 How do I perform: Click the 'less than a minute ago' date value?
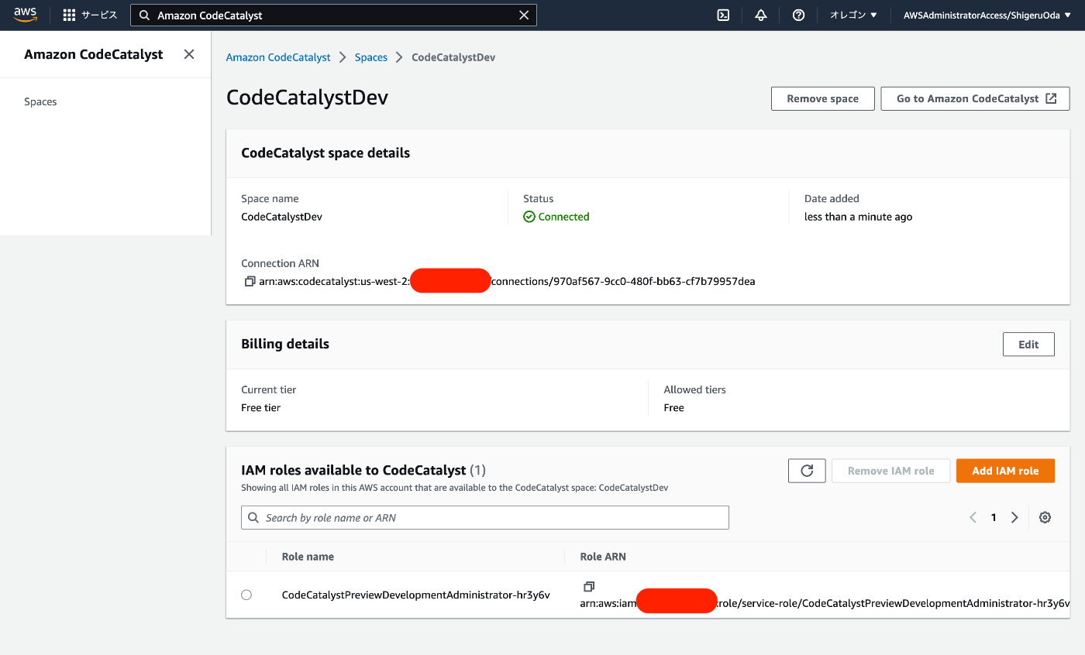pyautogui.click(x=858, y=217)
